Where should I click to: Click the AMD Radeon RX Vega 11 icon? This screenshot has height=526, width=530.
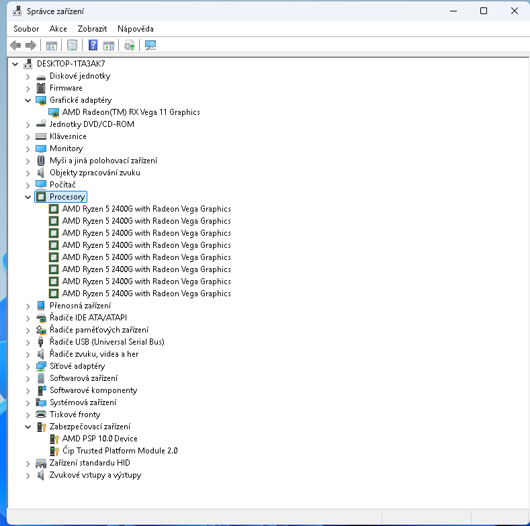pos(54,113)
